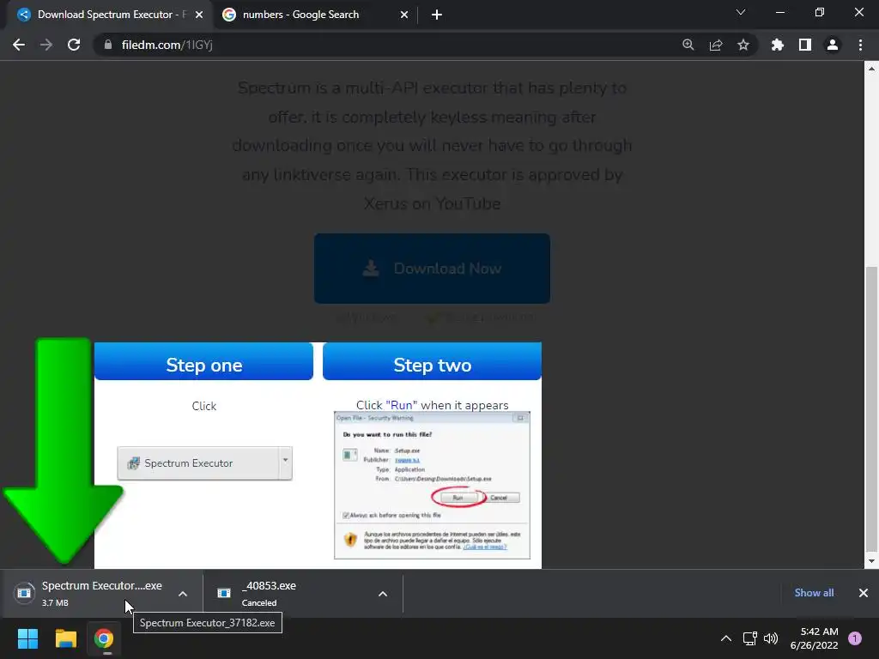879x659 pixels.
Task: Expand the Spectrum Executor button dropdown arrow
Action: (285, 463)
